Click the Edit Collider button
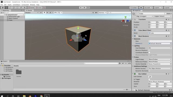Image resolution: width=173 pixels, height=97 pixels. pyautogui.click(x=150, y=77)
